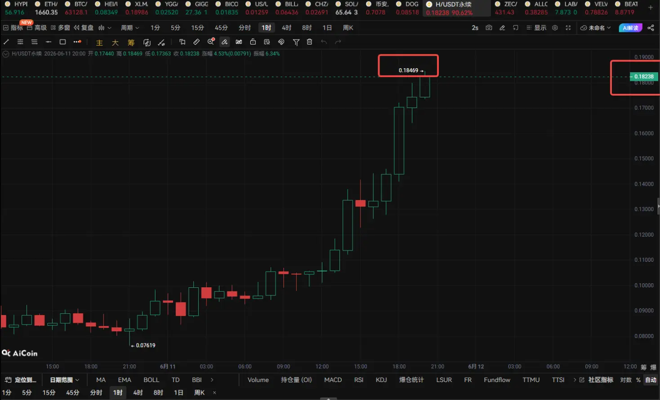Viewport: 660px width, 400px height.
Task: Switch to the BTC symbol tab
Action: [76, 8]
